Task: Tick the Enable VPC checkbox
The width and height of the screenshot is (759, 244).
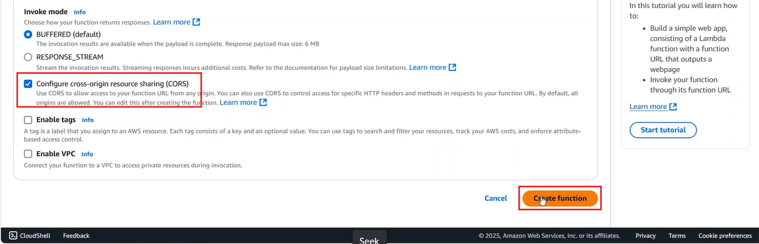Action: (28, 154)
